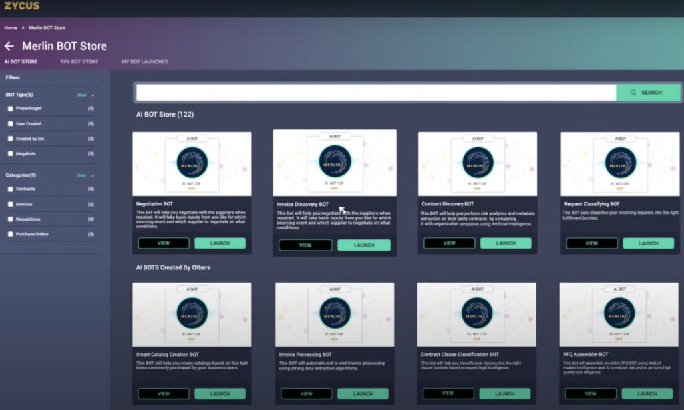Check the User Created filter checkbox
This screenshot has width=684, height=410.
[11, 124]
